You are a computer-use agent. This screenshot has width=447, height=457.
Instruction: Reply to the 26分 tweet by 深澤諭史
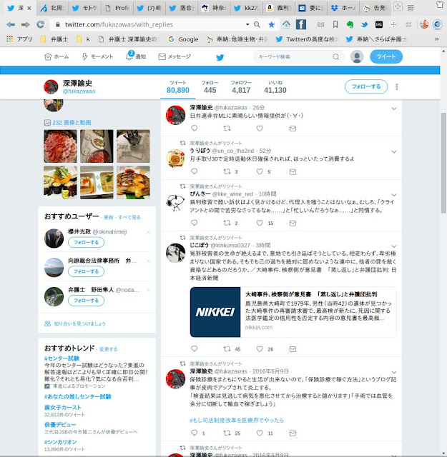[x=194, y=129]
